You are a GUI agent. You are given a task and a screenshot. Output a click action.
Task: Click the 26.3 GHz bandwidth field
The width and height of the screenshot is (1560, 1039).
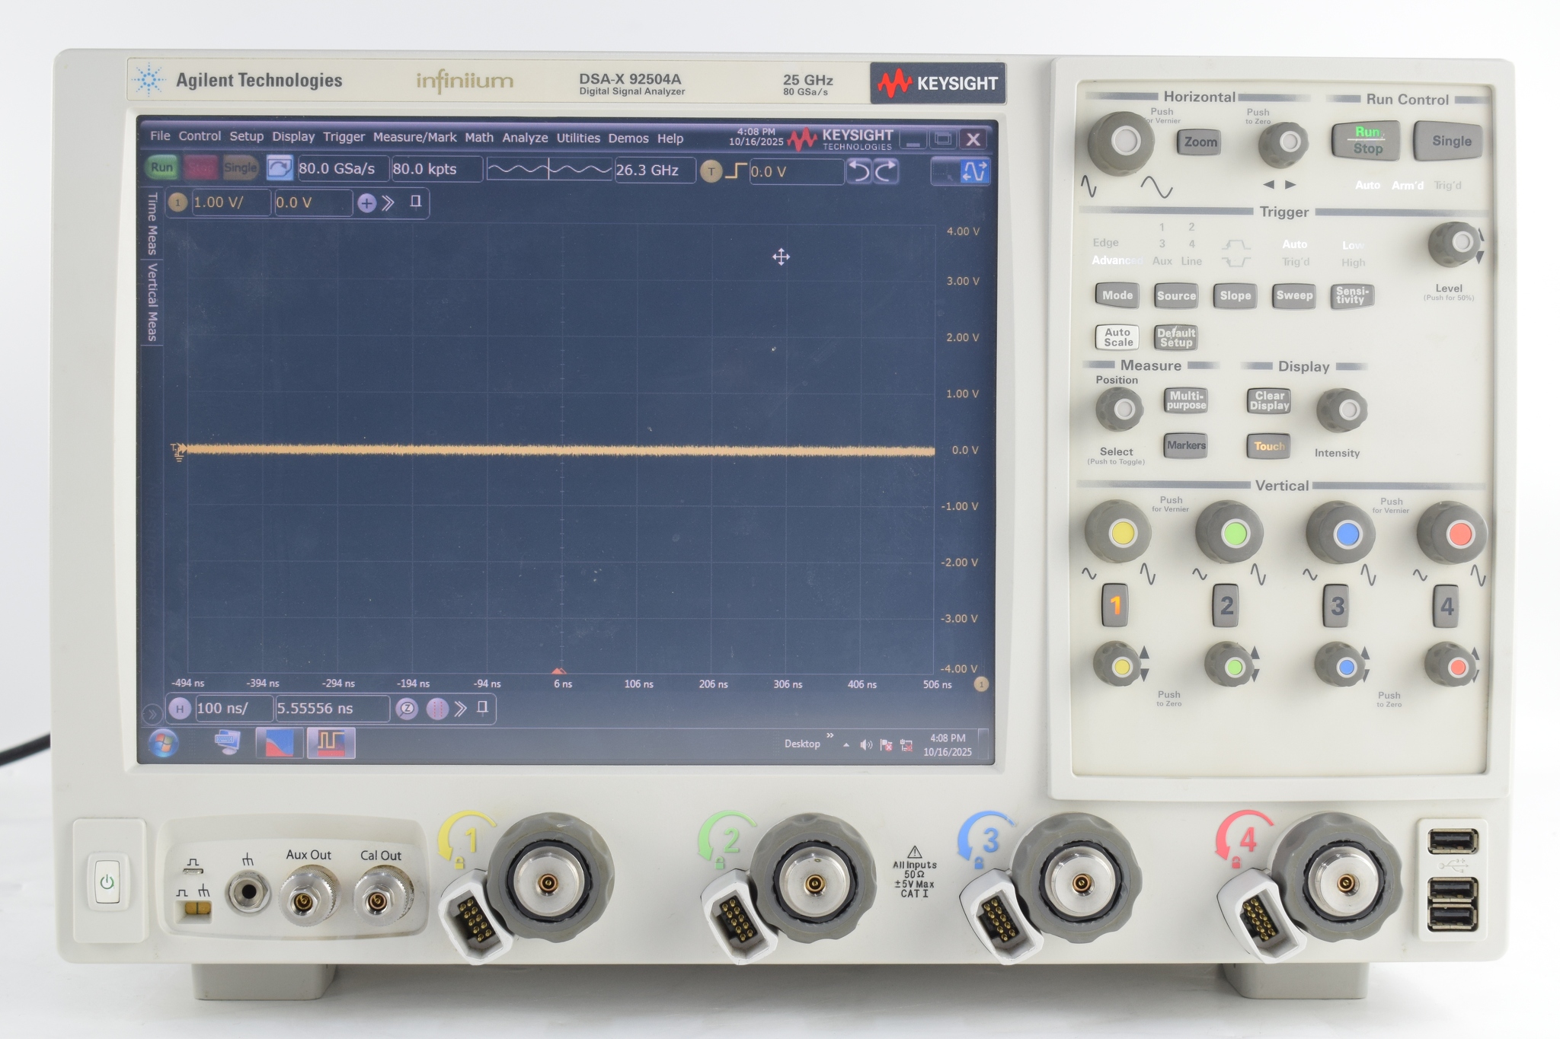(654, 171)
